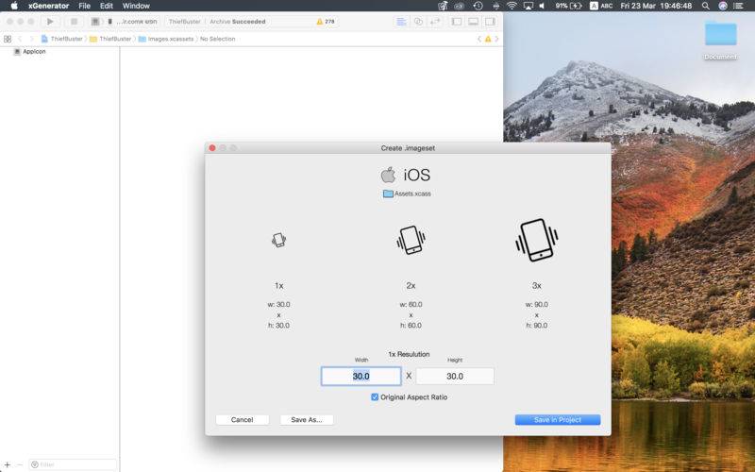The image size is (755, 472).
Task: Click the Time Machine menu bar icon
Action: click(478, 6)
